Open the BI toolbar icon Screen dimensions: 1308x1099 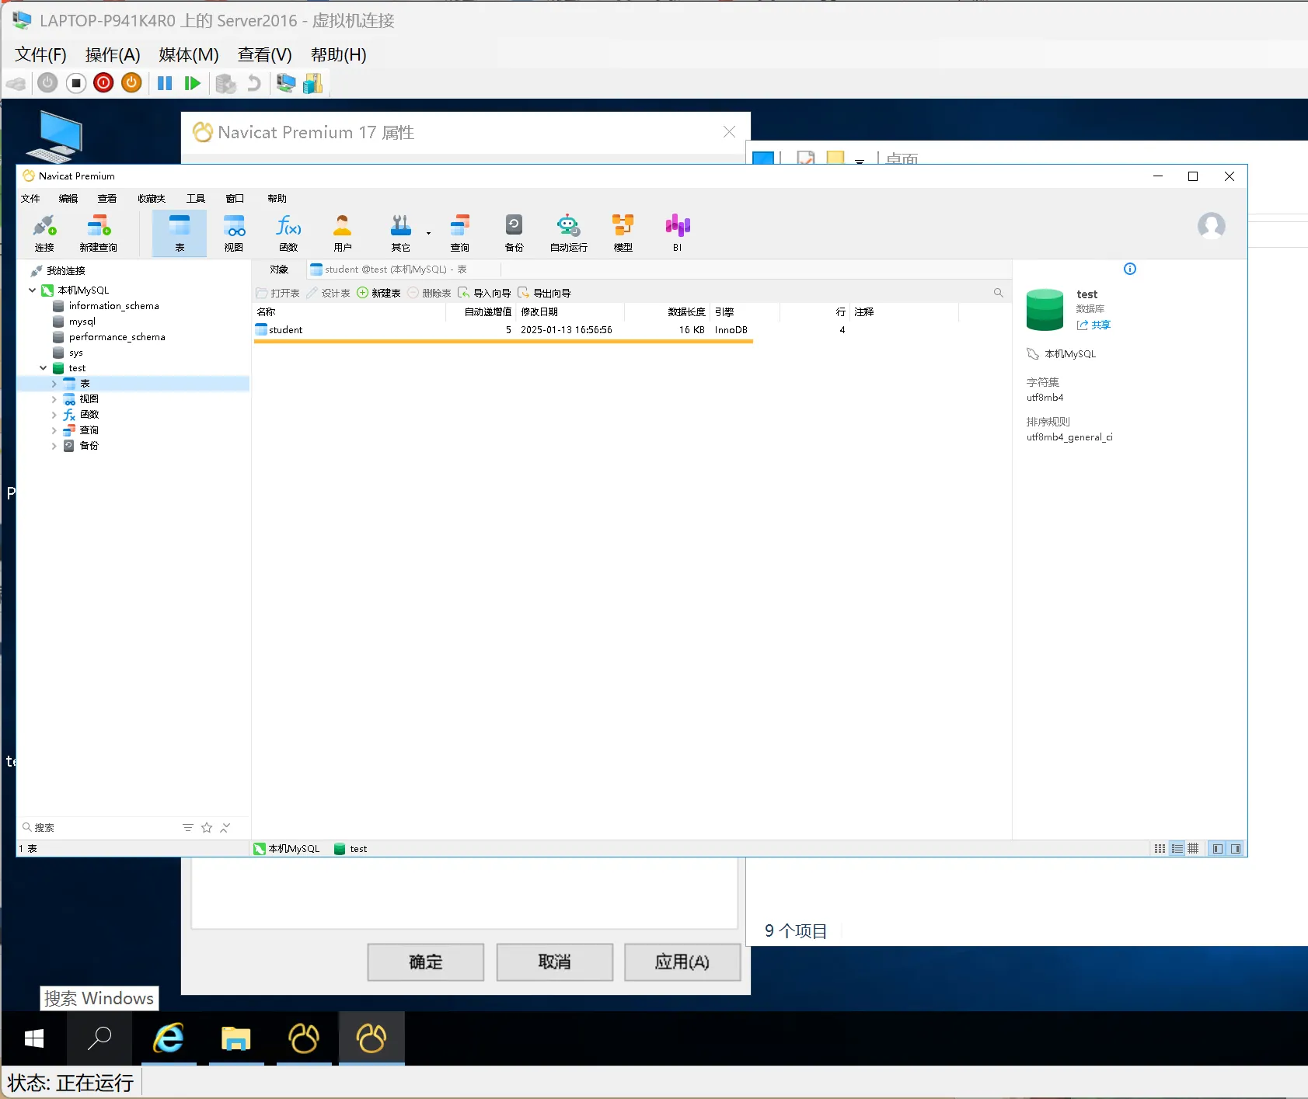pos(678,233)
